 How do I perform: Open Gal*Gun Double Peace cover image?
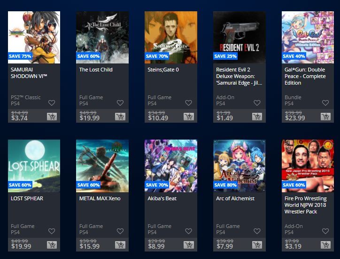click(x=308, y=37)
